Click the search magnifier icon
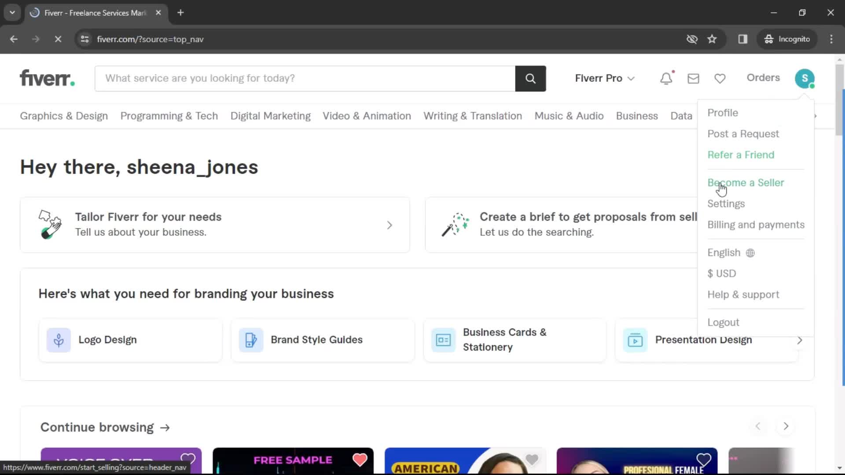This screenshot has height=475, width=845. click(x=529, y=78)
